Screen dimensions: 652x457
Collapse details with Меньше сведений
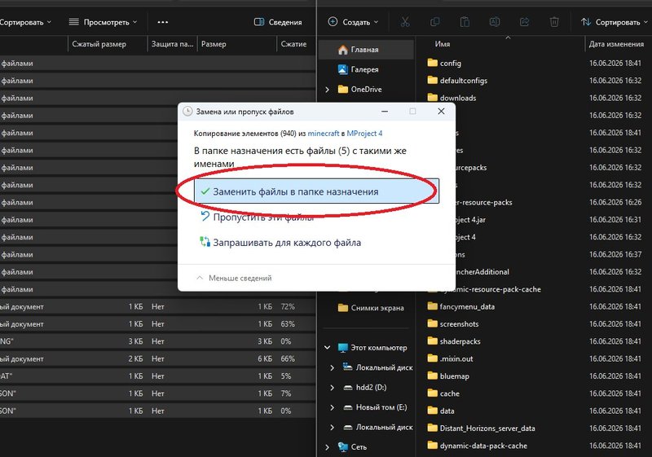tap(234, 278)
